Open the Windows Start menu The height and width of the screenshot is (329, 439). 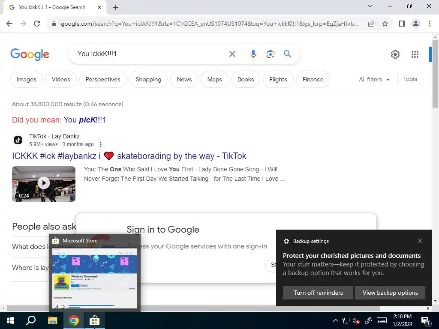[x=10, y=320]
